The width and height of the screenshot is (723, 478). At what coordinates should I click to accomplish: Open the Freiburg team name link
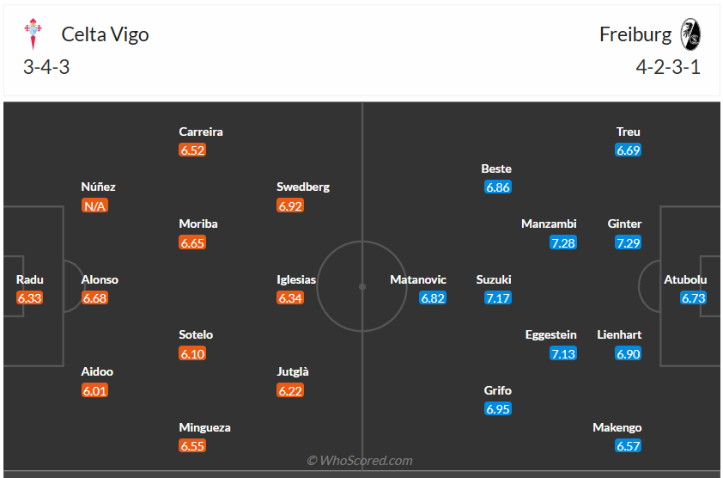pos(635,34)
